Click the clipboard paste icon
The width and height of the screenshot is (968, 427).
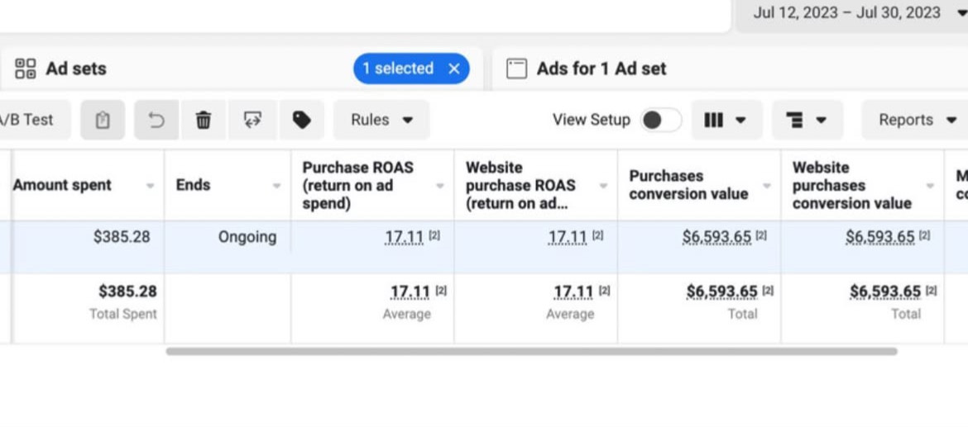(103, 121)
